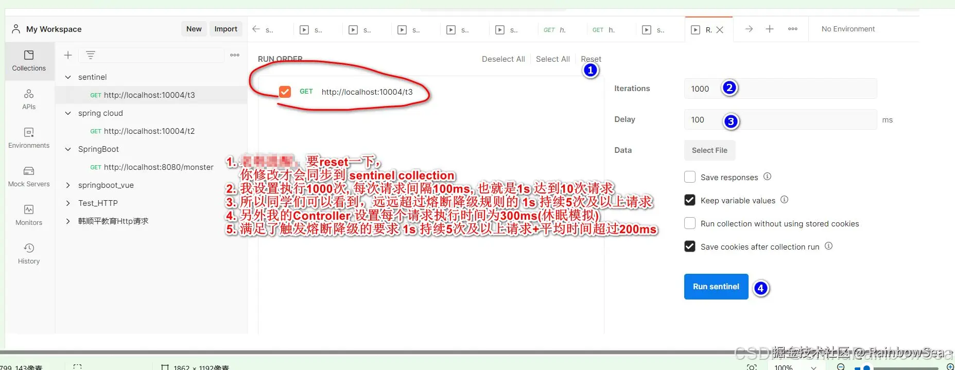955x370 pixels.
Task: Open the No Environment dropdown
Action: 848,29
